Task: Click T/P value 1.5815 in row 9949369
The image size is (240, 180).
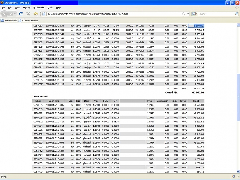Action: point(115,117)
